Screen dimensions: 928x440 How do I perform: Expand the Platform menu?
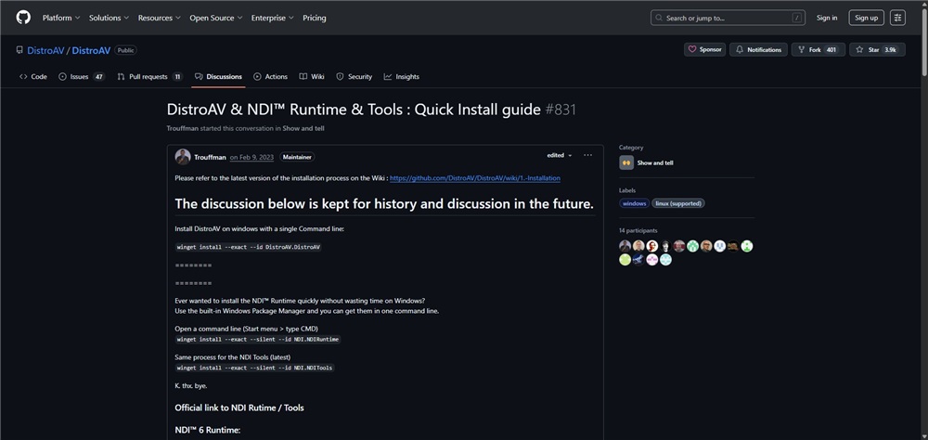(x=61, y=18)
